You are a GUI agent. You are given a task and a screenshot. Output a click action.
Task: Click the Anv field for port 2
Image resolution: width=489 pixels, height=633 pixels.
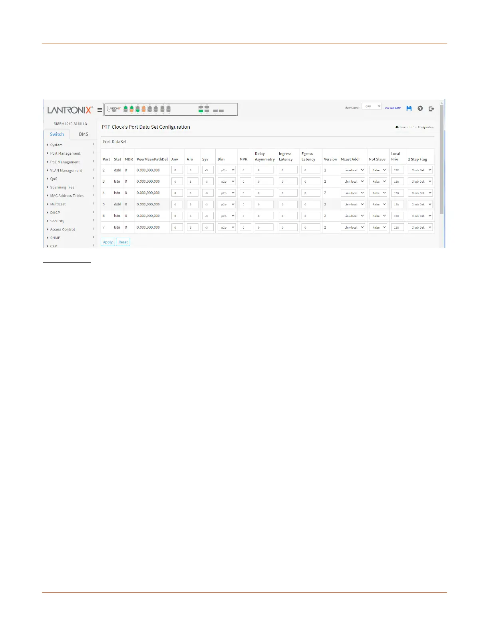pos(177,170)
